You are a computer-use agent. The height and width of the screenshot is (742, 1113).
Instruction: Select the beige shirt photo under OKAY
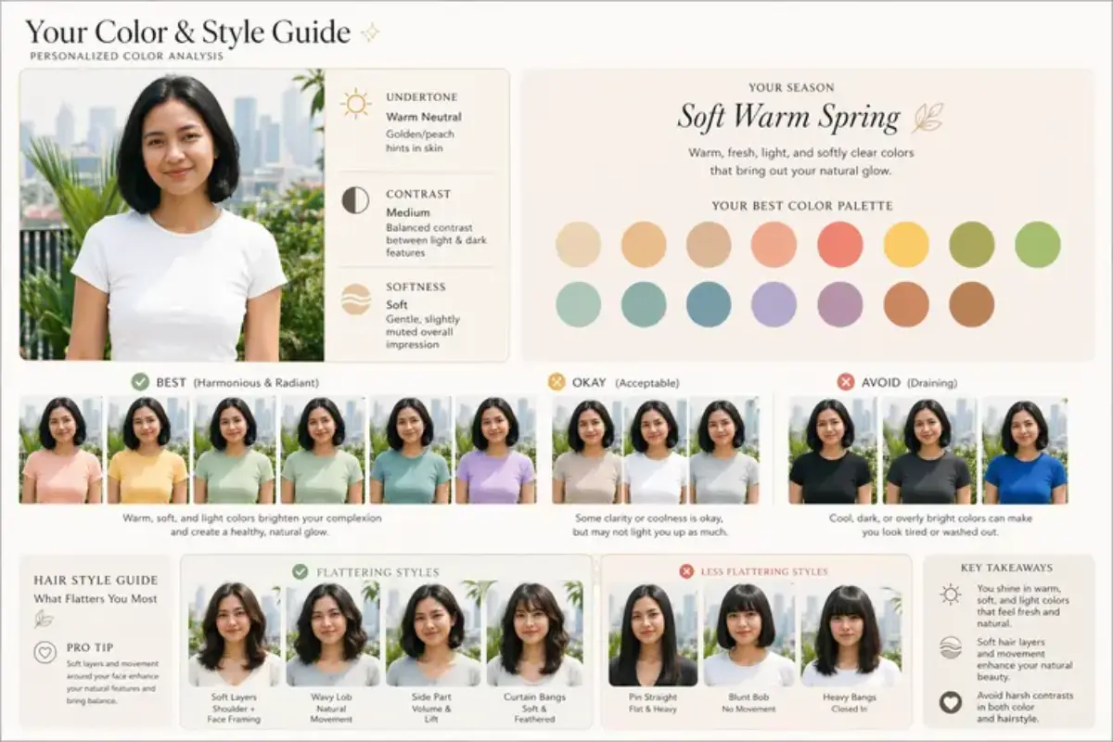586,450
